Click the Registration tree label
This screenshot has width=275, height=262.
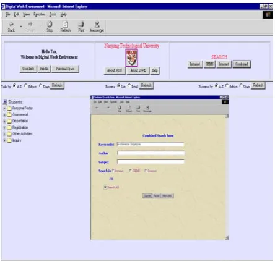[x=20, y=127]
